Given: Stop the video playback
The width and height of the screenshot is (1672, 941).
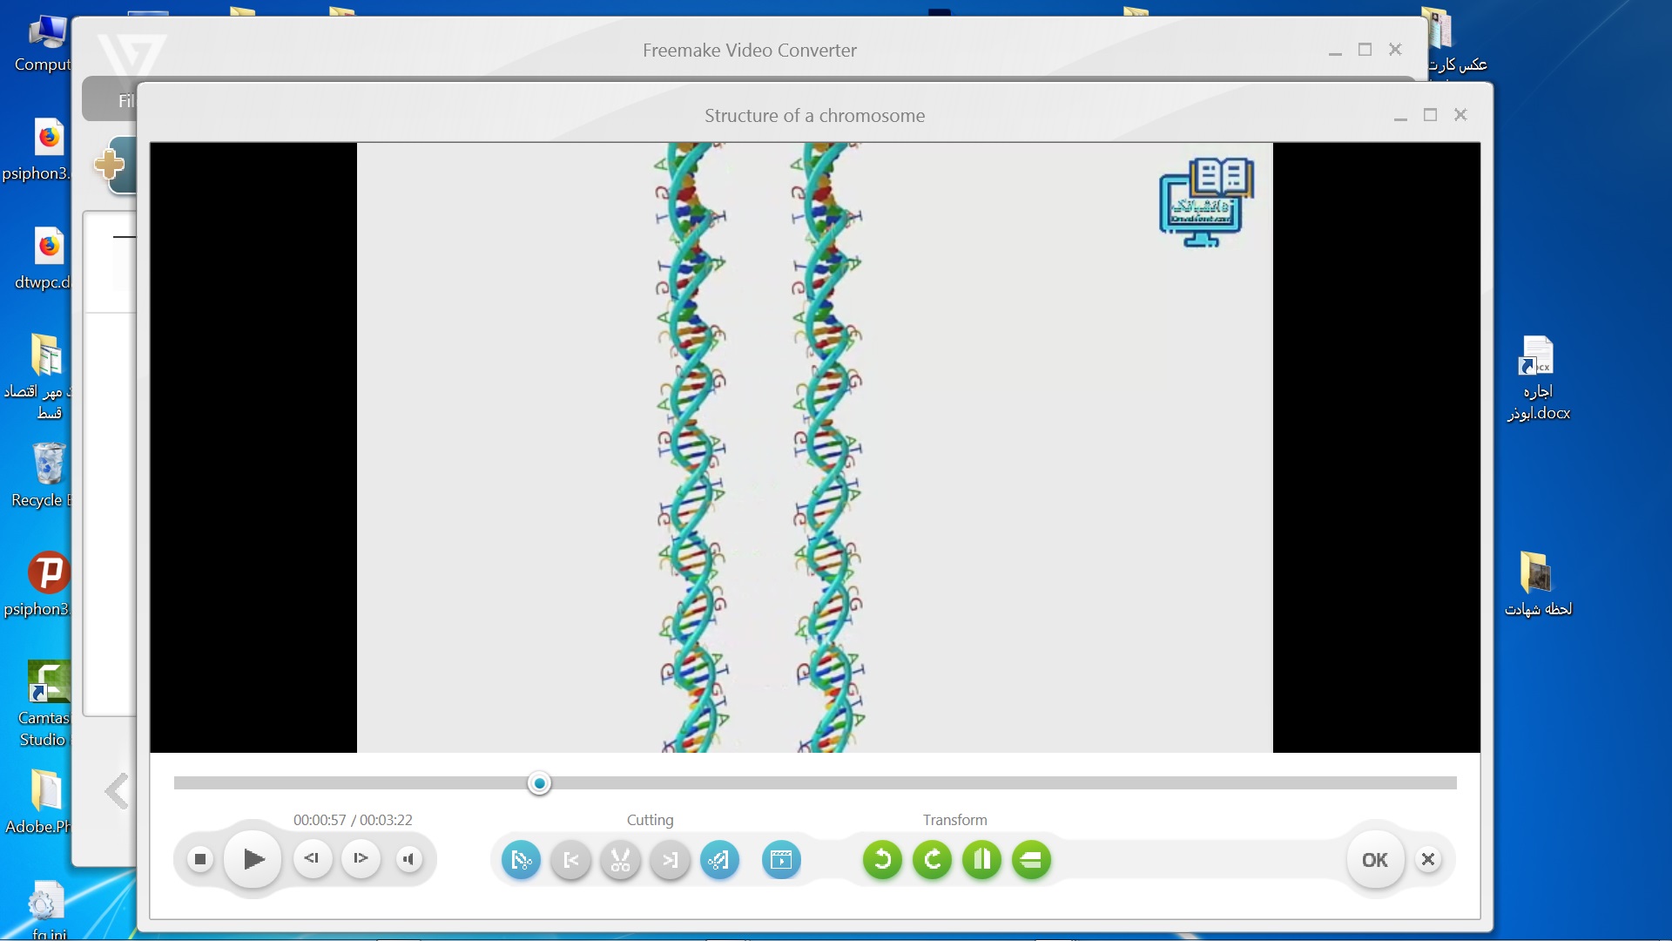Looking at the screenshot, I should (x=199, y=860).
